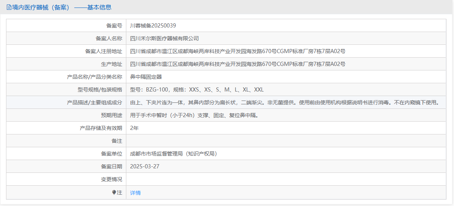The width and height of the screenshot is (454, 206).
Task: Click the 预期用途 row label
Action: click(x=112, y=115)
